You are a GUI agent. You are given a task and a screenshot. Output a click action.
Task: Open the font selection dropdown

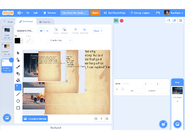point(61,41)
